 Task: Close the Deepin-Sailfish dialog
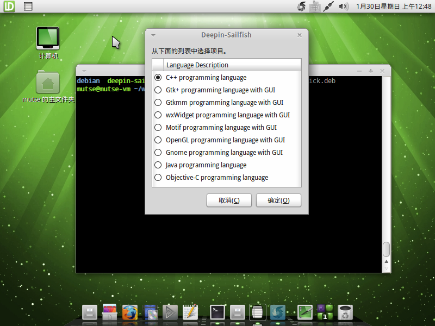click(x=300, y=35)
